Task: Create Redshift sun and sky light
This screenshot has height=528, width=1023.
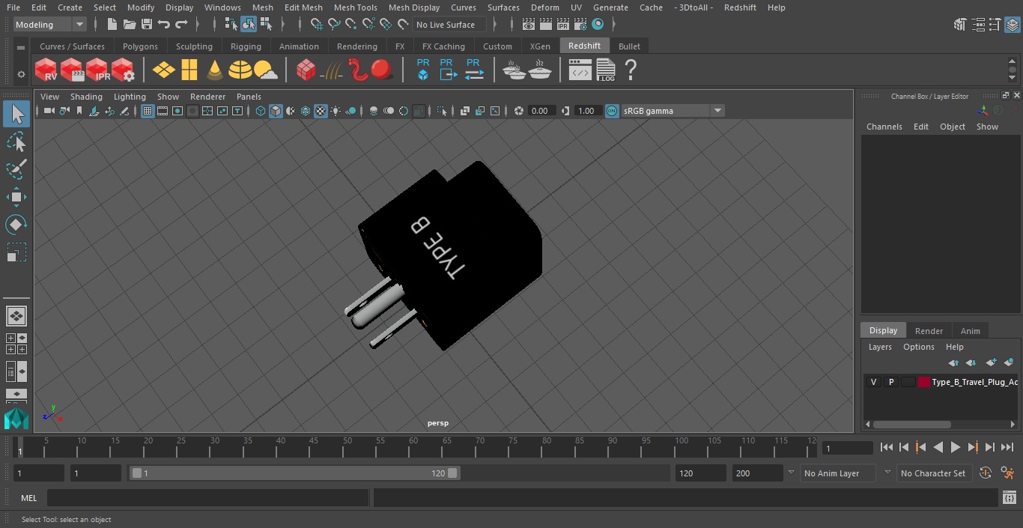Action: click(x=265, y=70)
